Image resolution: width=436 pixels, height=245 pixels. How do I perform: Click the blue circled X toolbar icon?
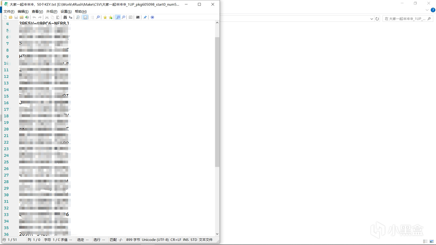click(x=152, y=17)
